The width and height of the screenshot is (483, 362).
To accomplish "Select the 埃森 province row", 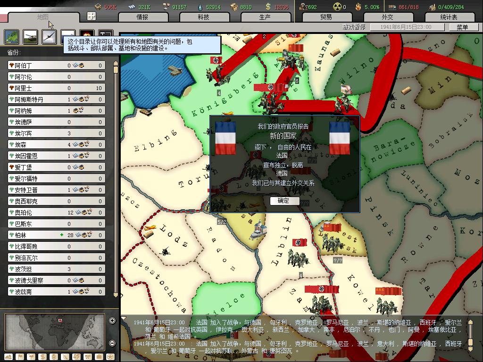I will (57, 144).
